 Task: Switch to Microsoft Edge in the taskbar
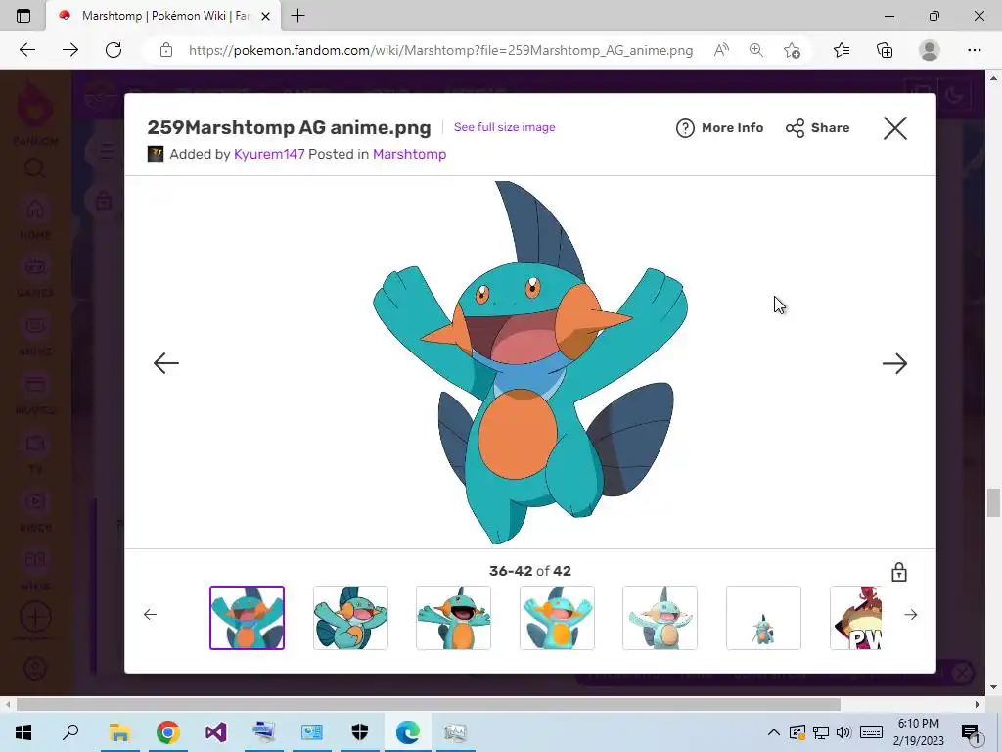tap(408, 732)
